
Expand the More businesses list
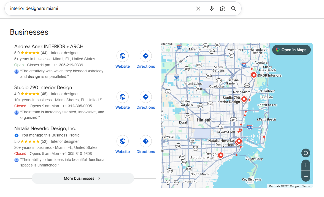coord(83,178)
